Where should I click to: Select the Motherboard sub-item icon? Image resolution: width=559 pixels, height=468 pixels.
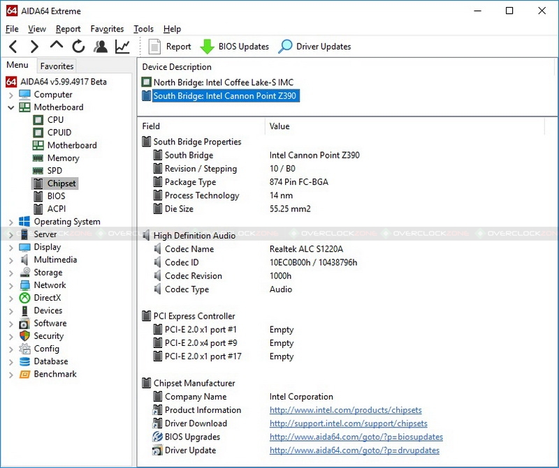point(38,145)
